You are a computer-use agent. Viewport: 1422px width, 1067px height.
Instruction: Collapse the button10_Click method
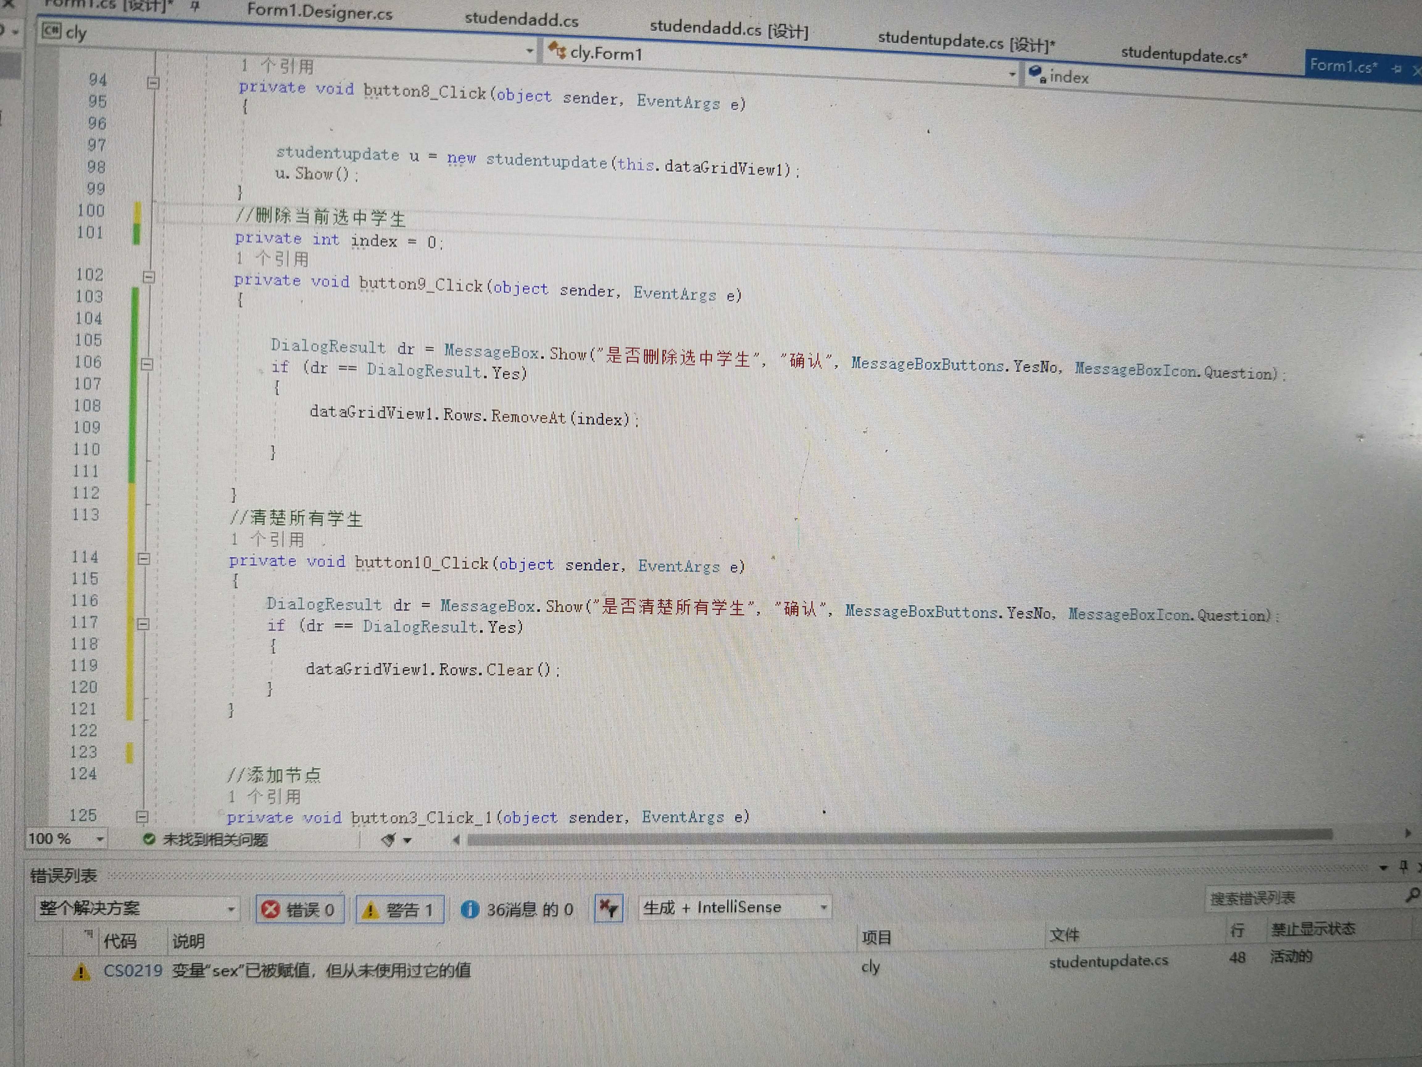pos(144,558)
